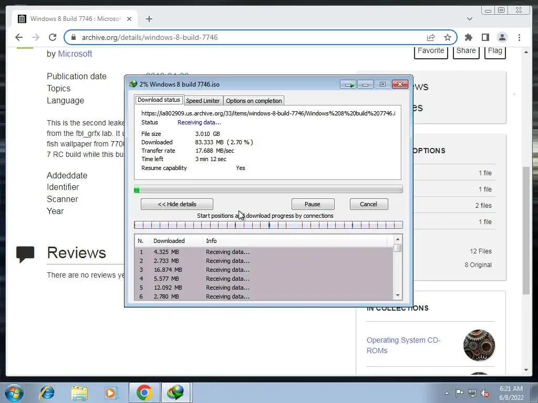Screen dimensions: 538x403
Task: Click connections list scroll up arrow
Action: pyautogui.click(x=398, y=239)
